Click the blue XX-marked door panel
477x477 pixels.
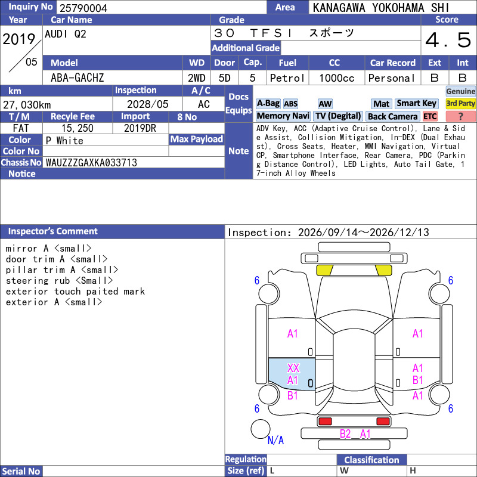click(292, 374)
